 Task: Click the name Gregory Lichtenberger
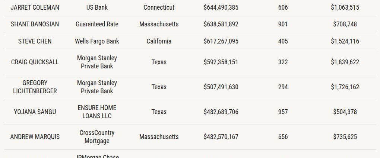[x=35, y=87]
